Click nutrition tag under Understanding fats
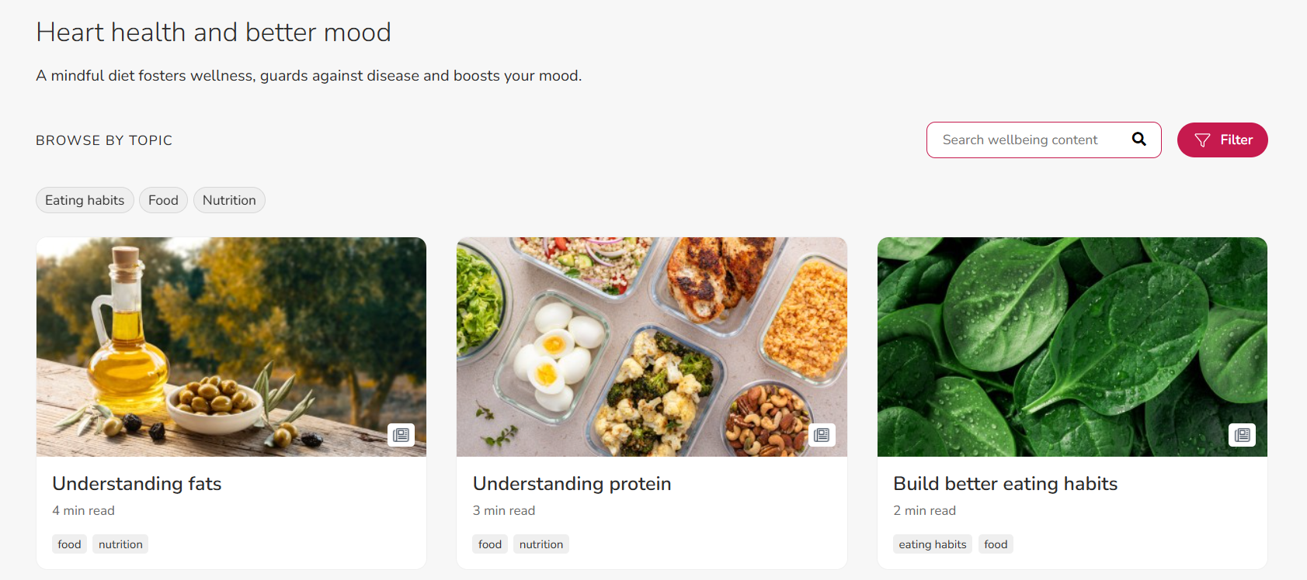Viewport: 1307px width, 580px height. click(120, 544)
